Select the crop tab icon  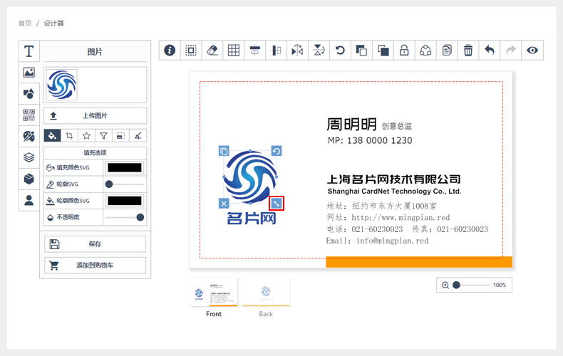click(69, 136)
